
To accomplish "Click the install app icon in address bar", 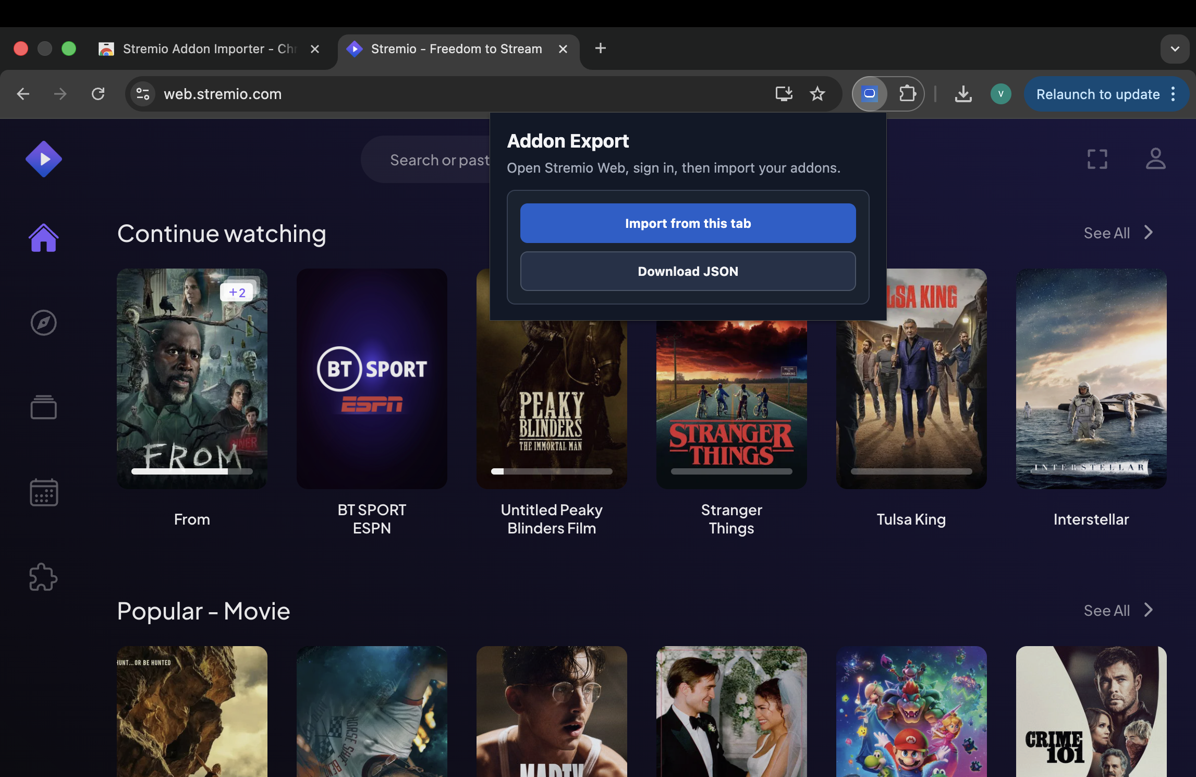I will click(784, 94).
